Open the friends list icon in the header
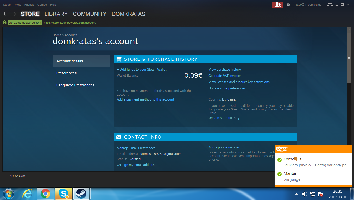This screenshot has width=354, height=200. (278, 5)
